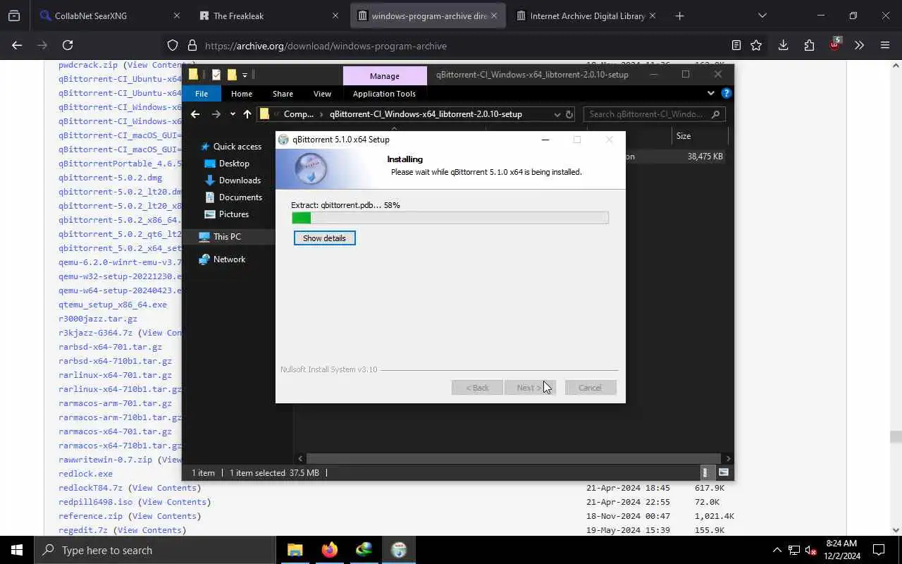This screenshot has width=902, height=564.
Task: Close The Freakleak tab
Action: 335,16
